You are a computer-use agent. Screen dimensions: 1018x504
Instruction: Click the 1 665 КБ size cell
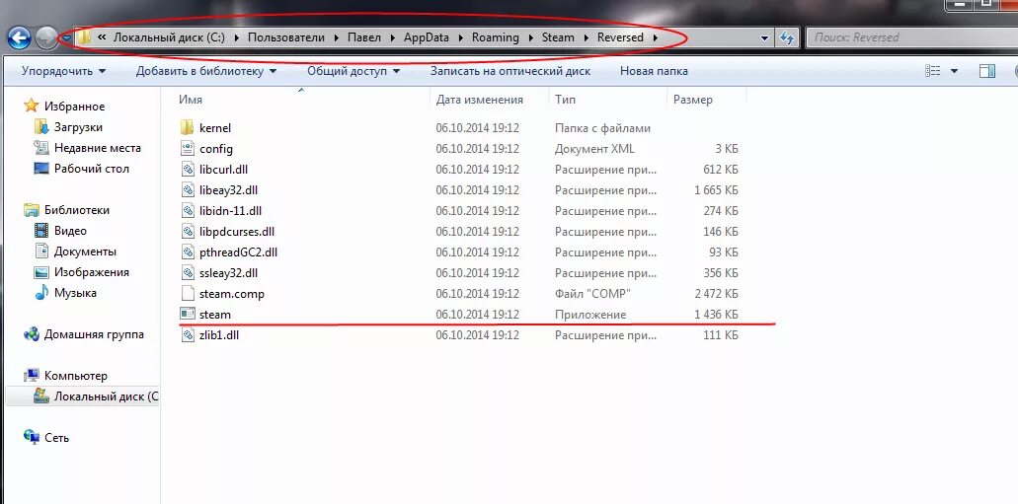tap(716, 190)
